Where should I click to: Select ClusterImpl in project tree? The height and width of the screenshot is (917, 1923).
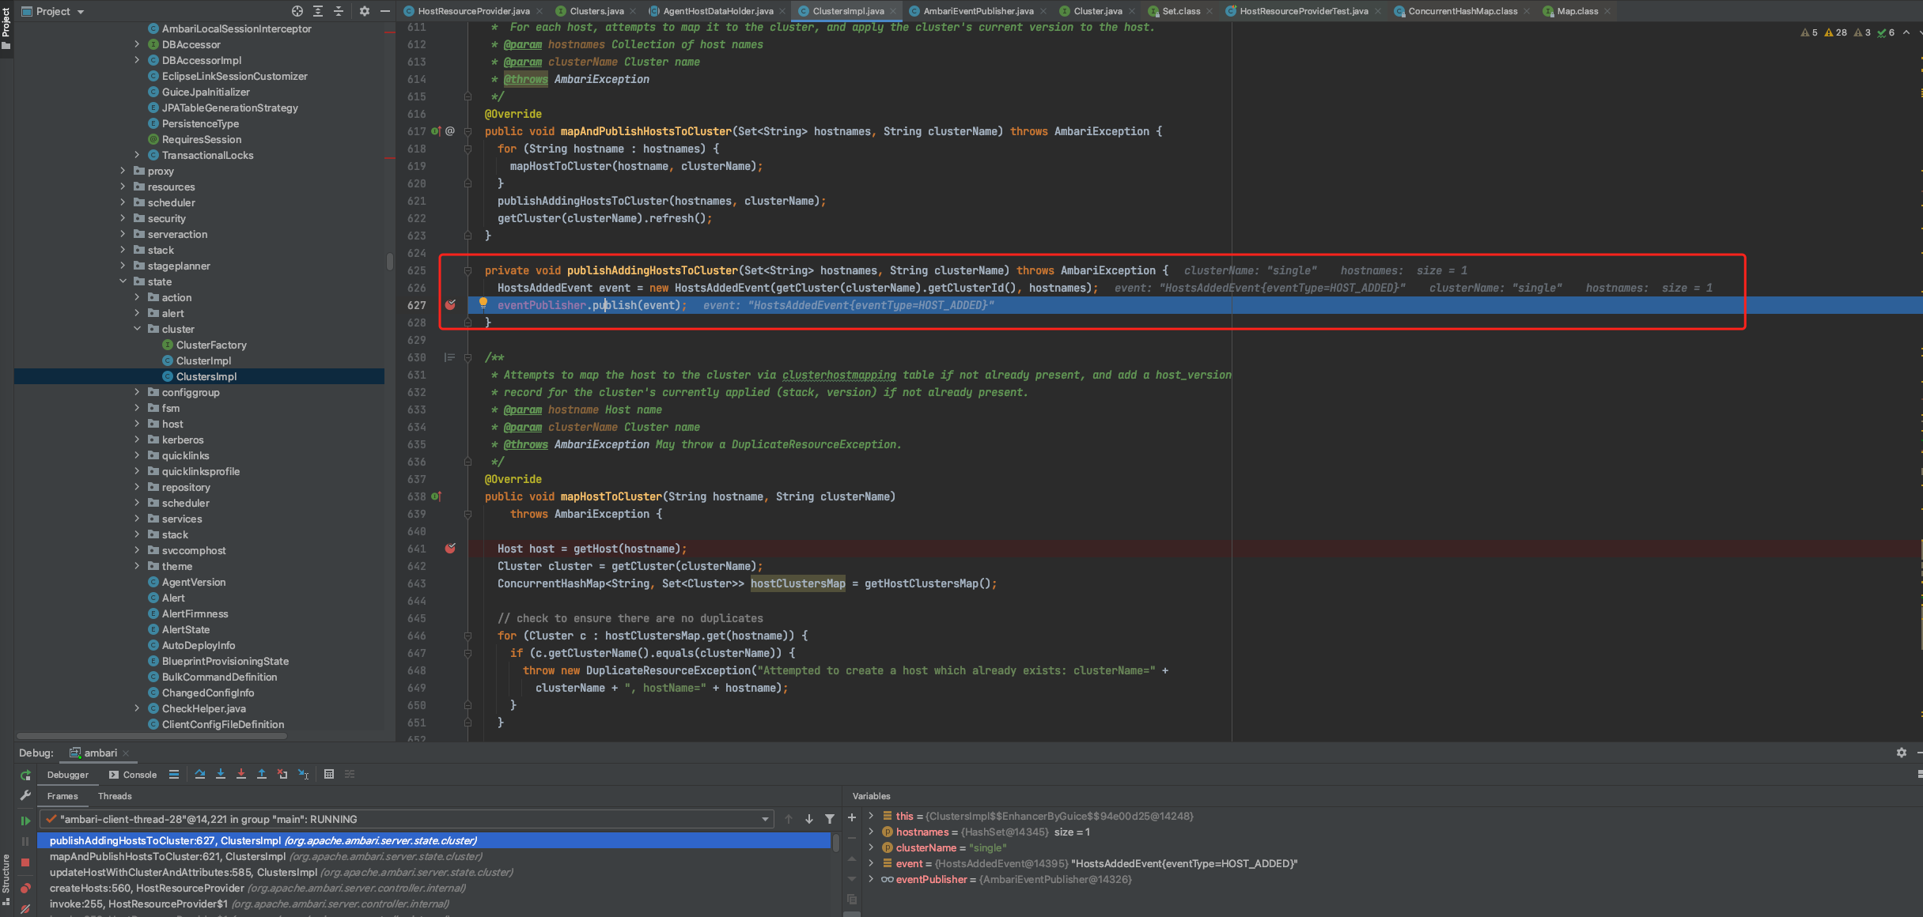[x=203, y=360]
